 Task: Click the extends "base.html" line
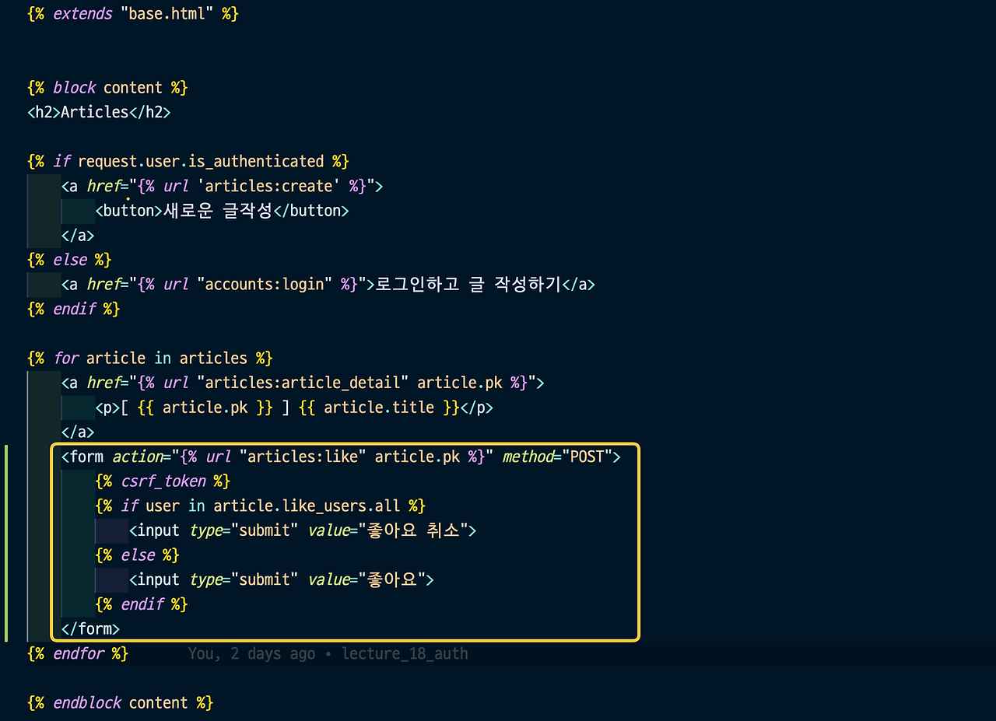point(133,14)
